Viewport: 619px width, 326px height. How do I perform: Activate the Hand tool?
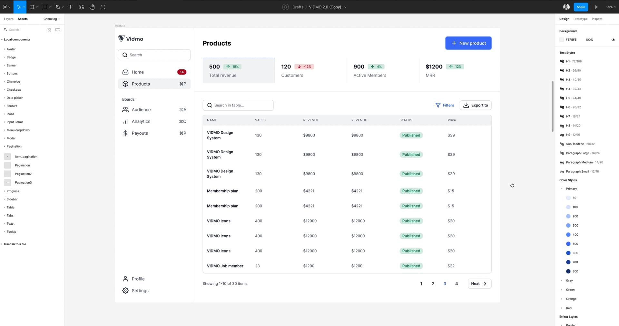coord(92,7)
